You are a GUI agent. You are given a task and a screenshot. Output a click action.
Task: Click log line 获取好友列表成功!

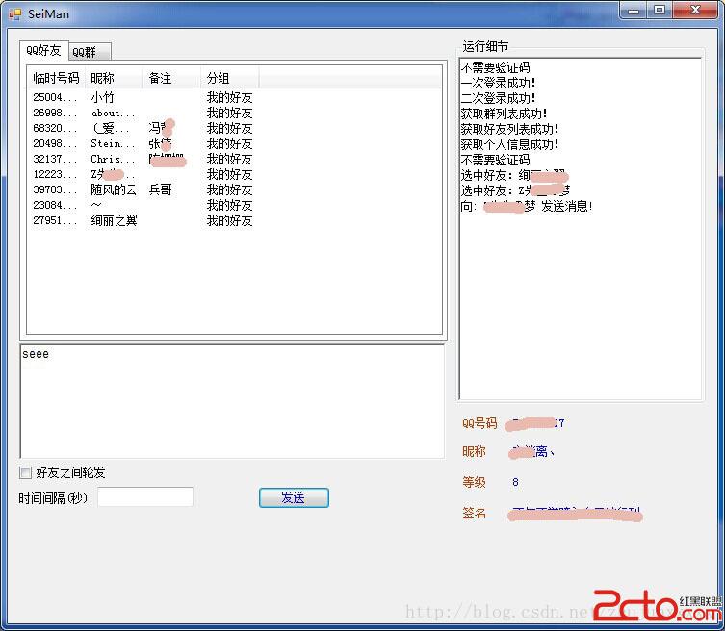(x=509, y=129)
